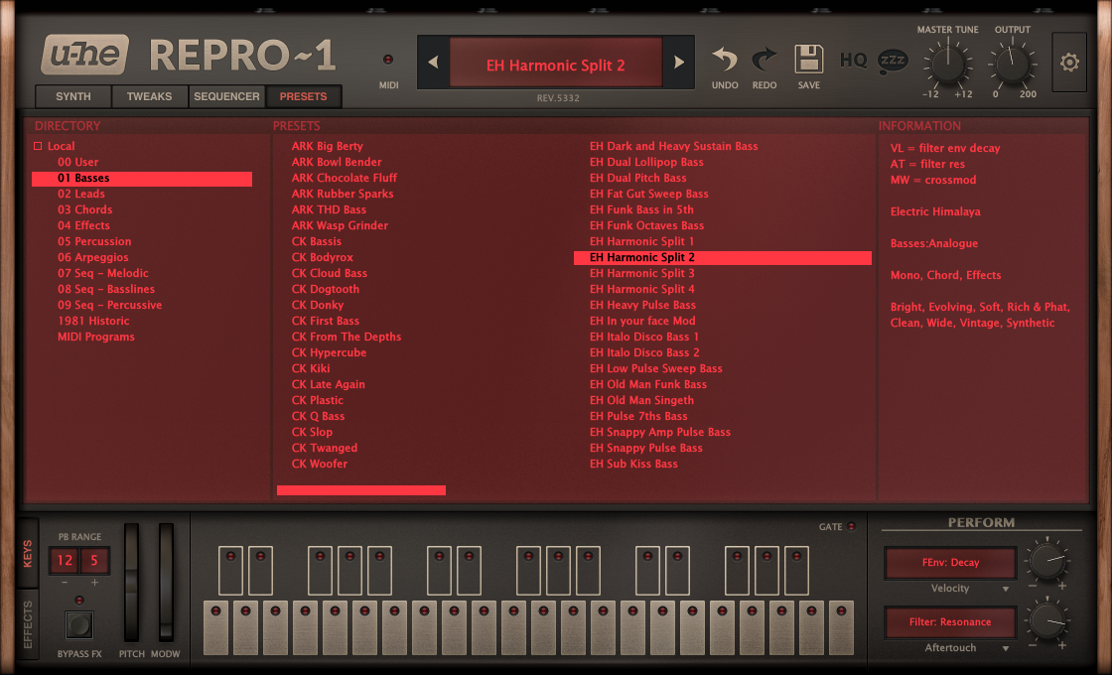Go to previous preset with left arrow
Viewport: 1112px width, 675px height.
point(433,63)
